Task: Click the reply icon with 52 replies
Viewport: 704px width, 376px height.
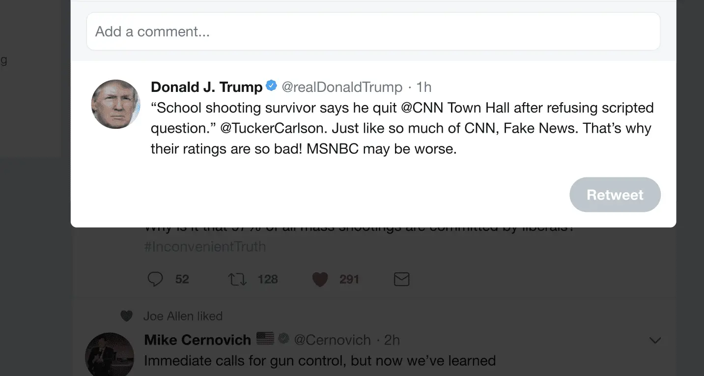Action: point(155,280)
